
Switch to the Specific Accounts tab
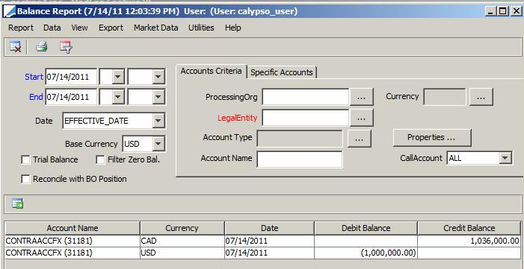pos(282,72)
